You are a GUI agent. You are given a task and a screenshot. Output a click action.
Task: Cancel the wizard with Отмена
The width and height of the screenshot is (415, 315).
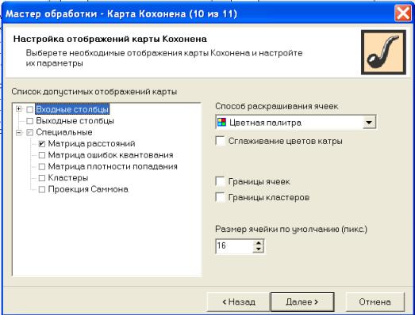pyautogui.click(x=375, y=302)
